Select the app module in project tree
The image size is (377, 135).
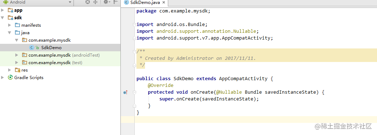18,10
